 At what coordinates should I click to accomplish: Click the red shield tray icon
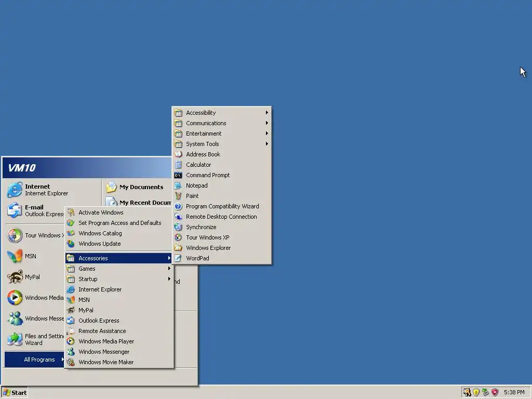(x=495, y=392)
